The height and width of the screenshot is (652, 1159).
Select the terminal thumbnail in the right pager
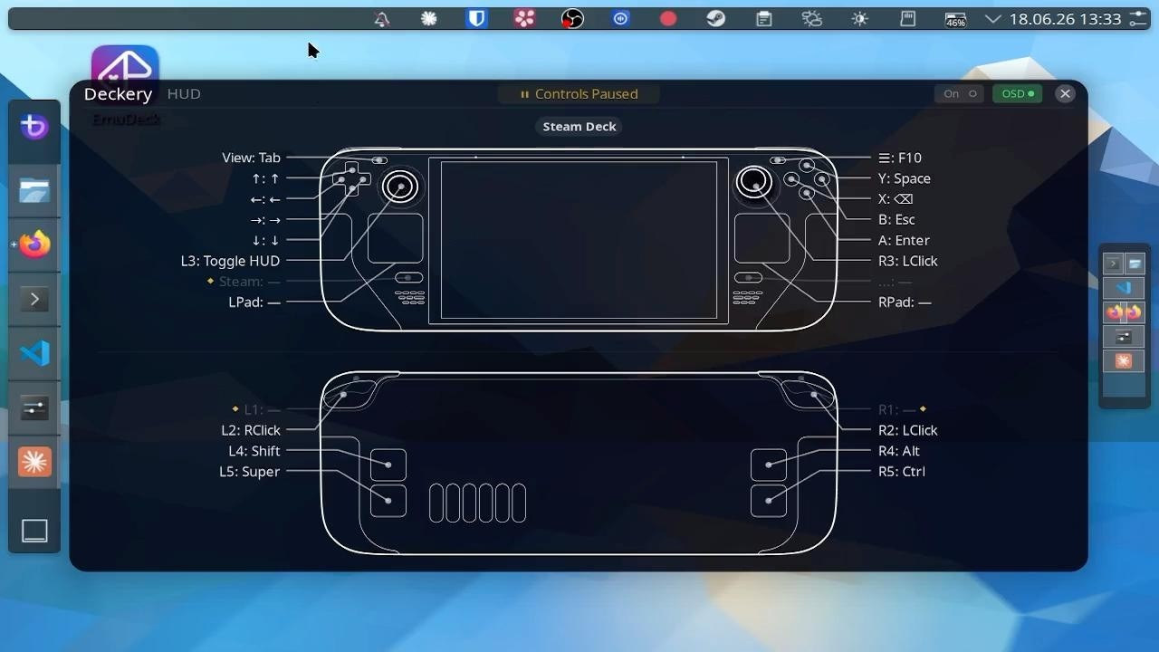click(1113, 264)
